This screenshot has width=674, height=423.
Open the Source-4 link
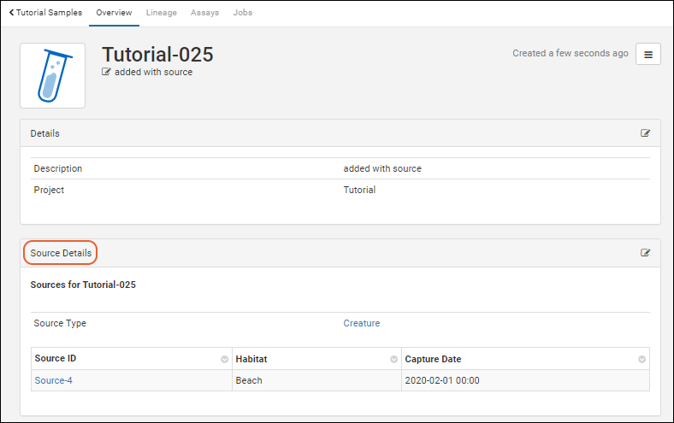tap(53, 380)
